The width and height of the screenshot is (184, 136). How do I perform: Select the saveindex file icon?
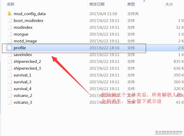9,55
